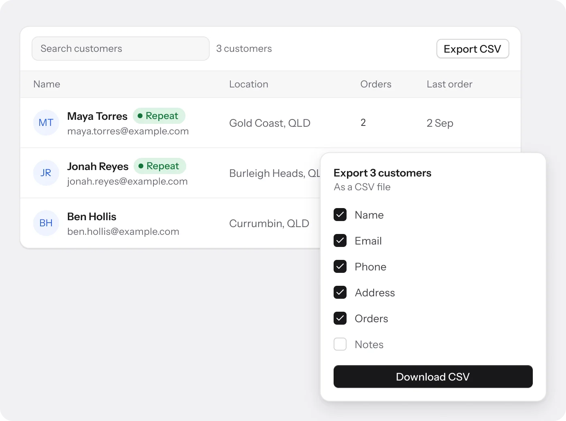Viewport: 566px width, 421px height.
Task: Focus the Search customers field
Action: [x=121, y=49]
